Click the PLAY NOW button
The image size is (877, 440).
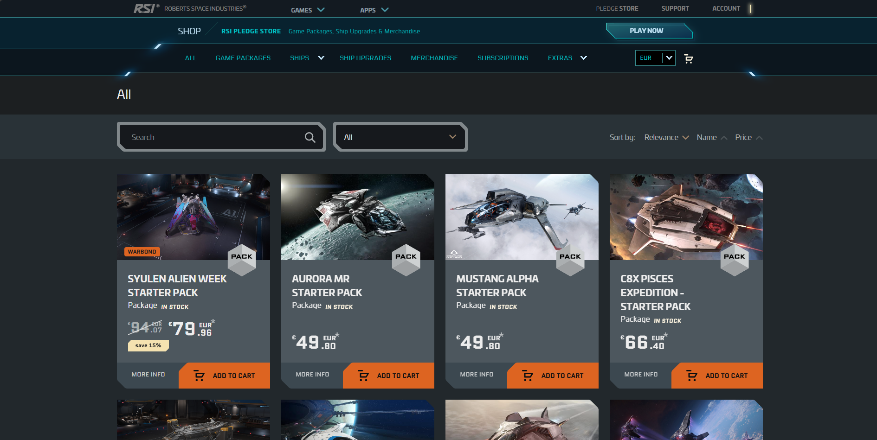pyautogui.click(x=649, y=31)
